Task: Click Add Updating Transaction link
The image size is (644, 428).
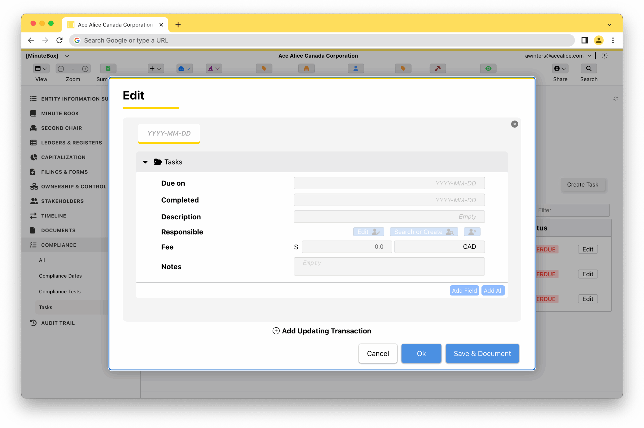Action: click(x=322, y=331)
